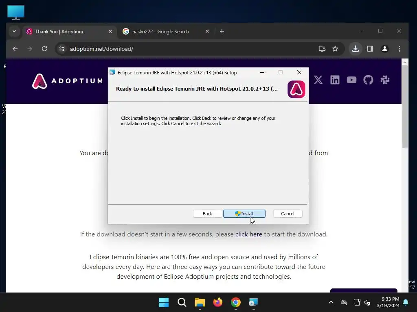This screenshot has width=417, height=312.
Task: Close the 'Thank You | Adoptium' tab
Action: pos(110,31)
